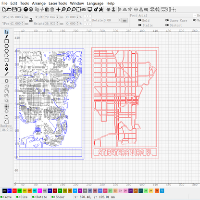Choose the Ellipse tool
Viewport: 200px width, 200px height.
(x=6, y=46)
